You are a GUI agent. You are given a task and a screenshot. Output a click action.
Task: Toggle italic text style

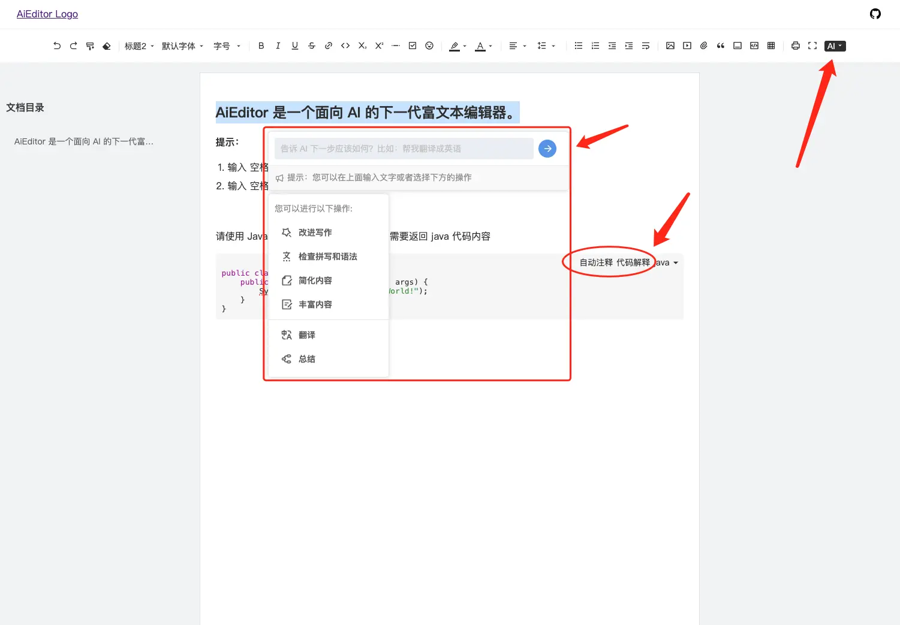(x=278, y=46)
